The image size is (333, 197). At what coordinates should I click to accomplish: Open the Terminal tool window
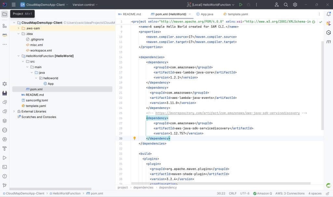(5, 167)
